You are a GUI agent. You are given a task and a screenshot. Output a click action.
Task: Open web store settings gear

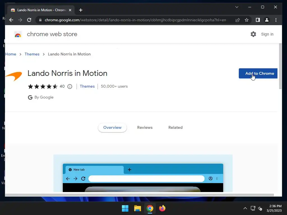253,34
